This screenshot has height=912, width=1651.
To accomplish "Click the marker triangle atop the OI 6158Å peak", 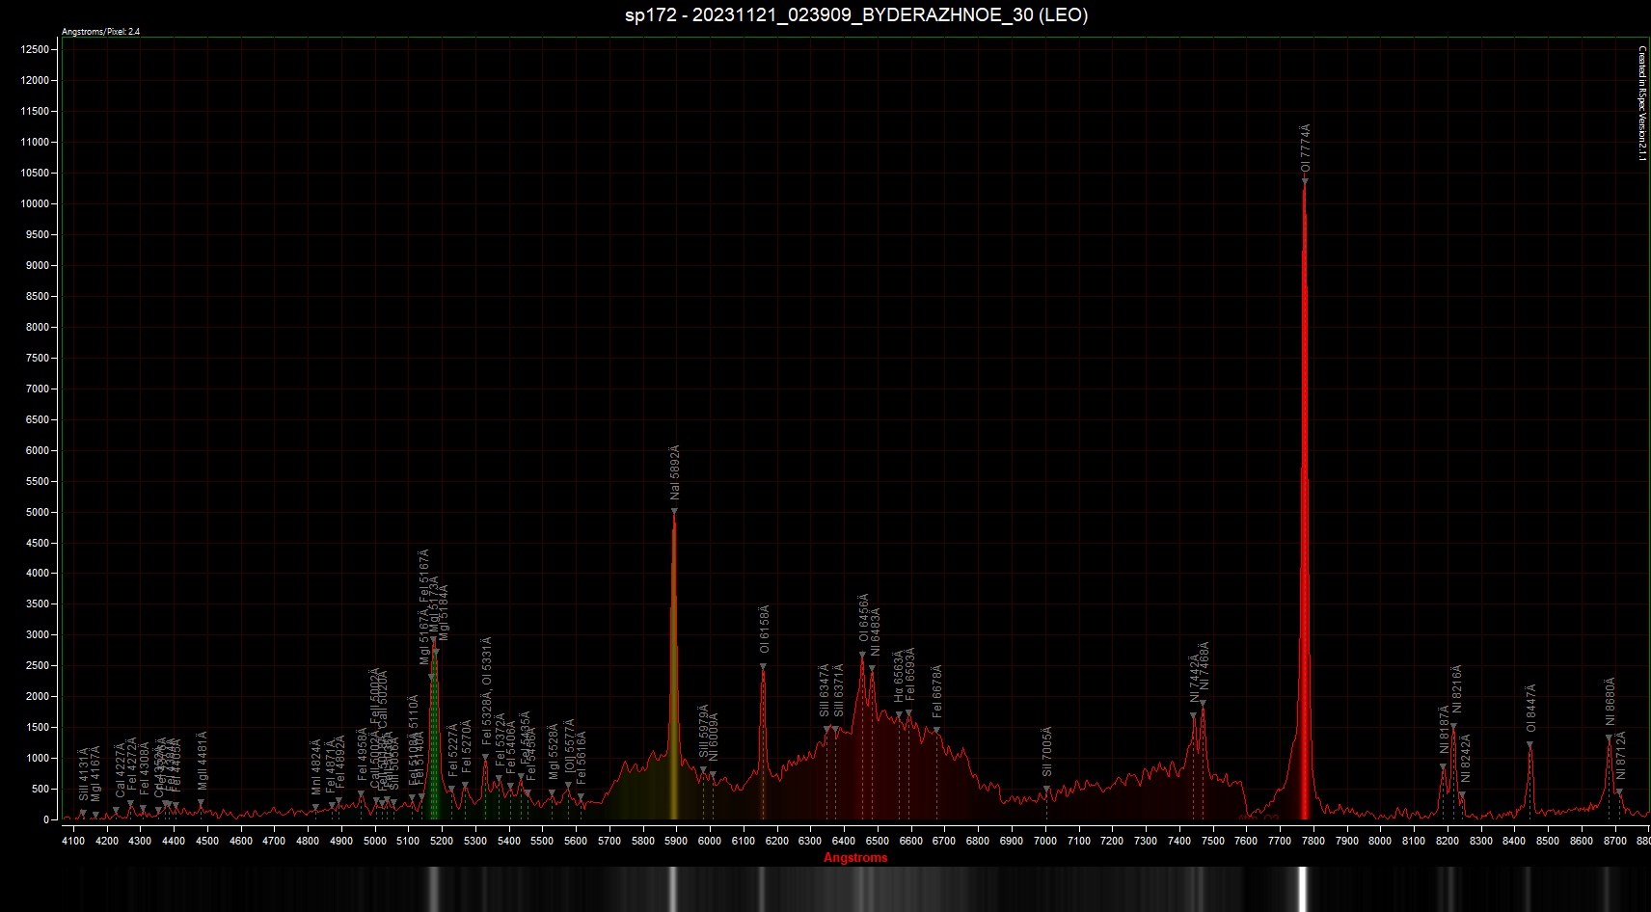I will tap(763, 666).
